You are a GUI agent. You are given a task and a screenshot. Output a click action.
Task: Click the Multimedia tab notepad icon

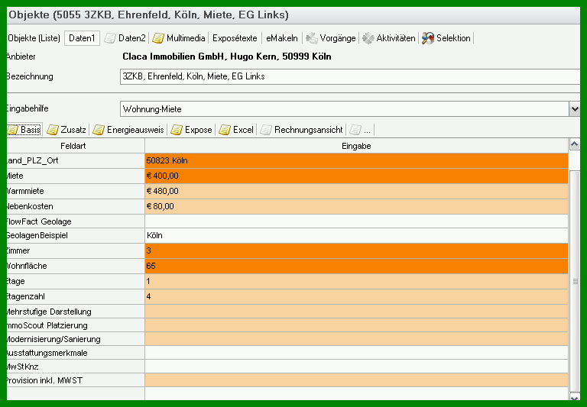158,38
